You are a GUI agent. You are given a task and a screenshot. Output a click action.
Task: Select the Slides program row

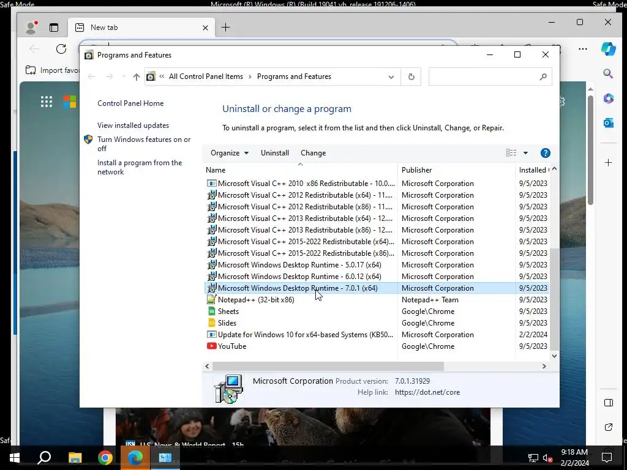(x=377, y=323)
